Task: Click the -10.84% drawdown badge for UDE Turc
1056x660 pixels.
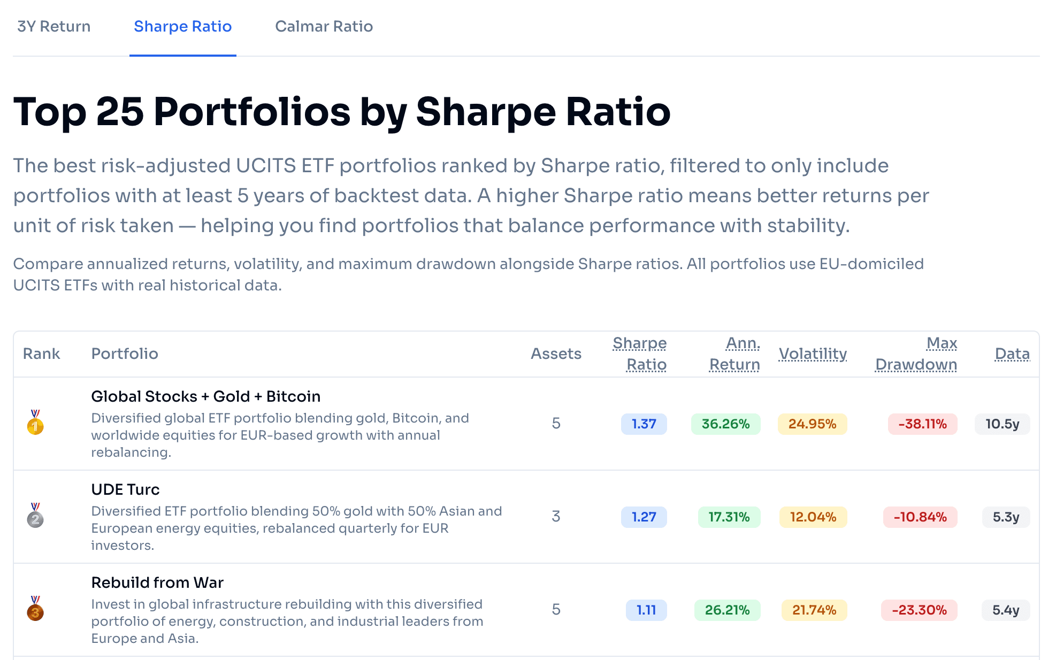Action: (920, 517)
